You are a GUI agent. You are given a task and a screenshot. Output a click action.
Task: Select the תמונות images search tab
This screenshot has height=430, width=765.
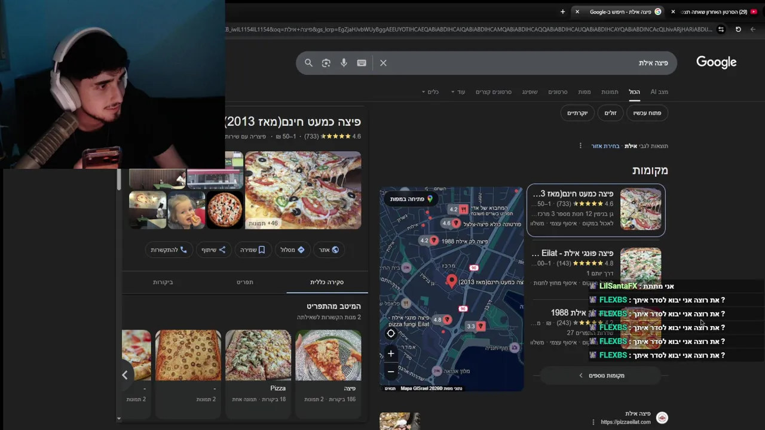click(x=610, y=91)
